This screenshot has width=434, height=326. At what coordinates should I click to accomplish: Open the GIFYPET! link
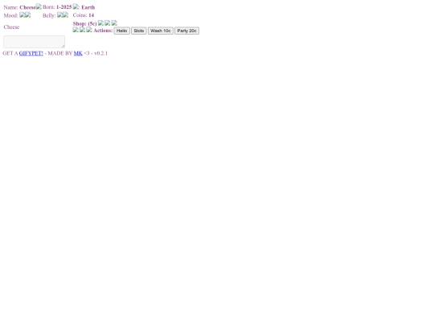tap(31, 53)
